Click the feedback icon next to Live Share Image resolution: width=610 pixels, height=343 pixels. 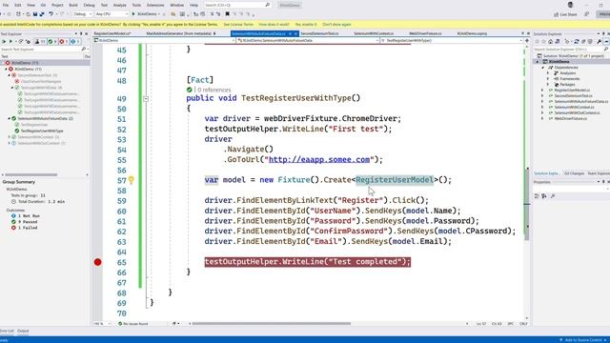pyautogui.click(x=587, y=14)
